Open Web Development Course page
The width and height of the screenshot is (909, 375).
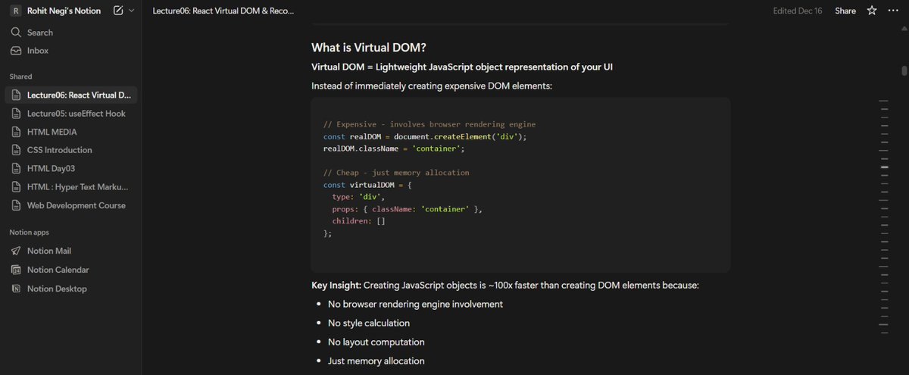point(70,205)
